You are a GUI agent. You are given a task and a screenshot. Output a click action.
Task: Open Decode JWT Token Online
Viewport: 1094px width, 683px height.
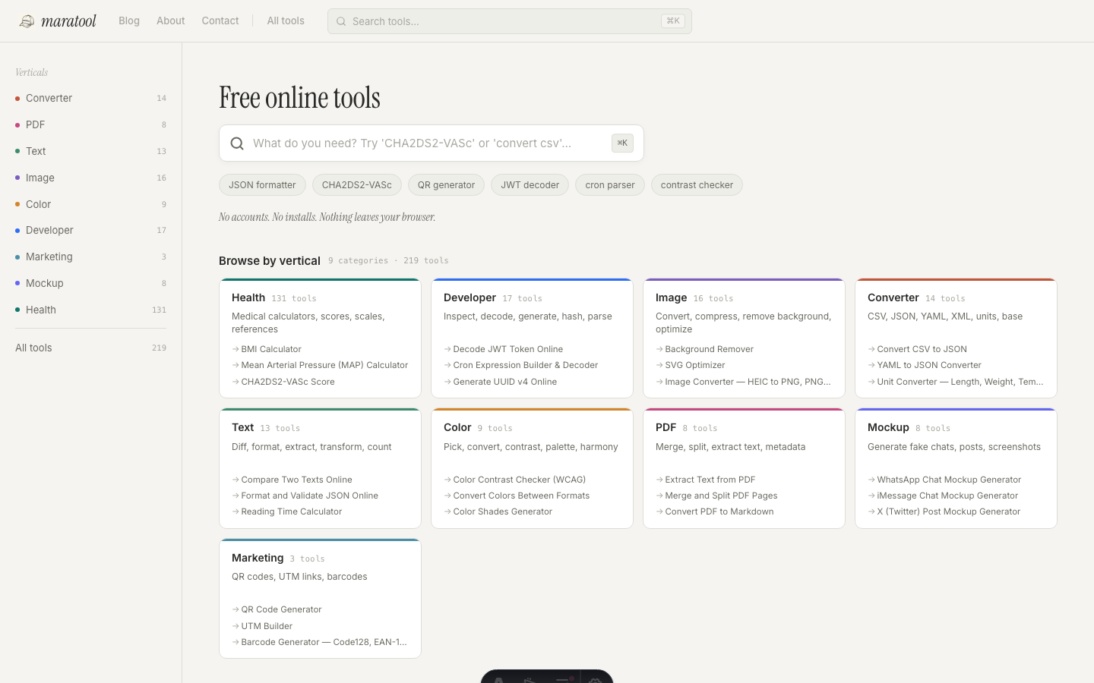point(504,349)
